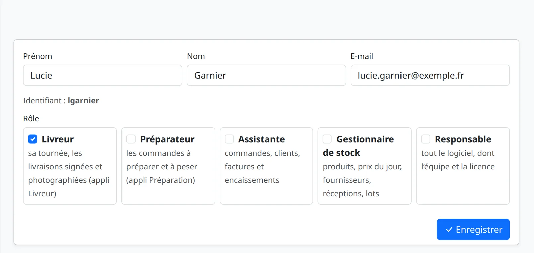
Task: Click into the Nom field containing Garnier
Action: [x=266, y=75]
